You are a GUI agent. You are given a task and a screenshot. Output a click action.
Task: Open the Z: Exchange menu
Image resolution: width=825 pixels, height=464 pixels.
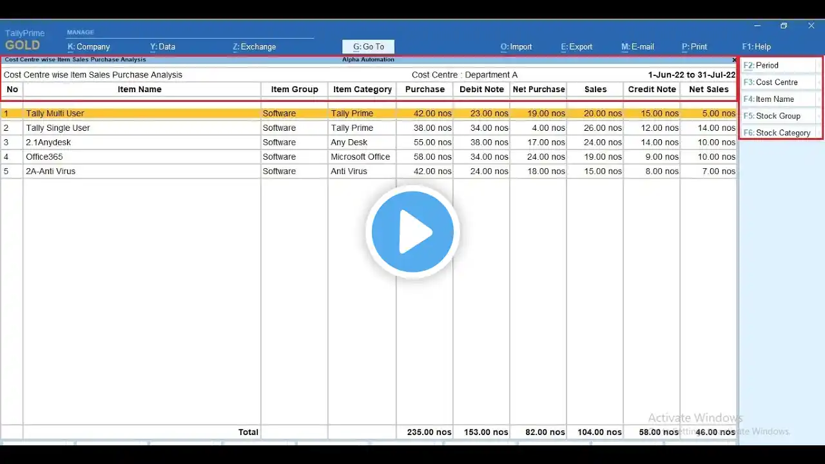pos(254,46)
